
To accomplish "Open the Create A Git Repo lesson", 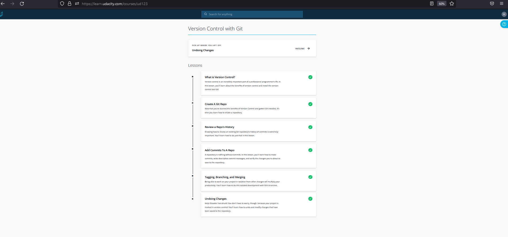I will (x=216, y=104).
